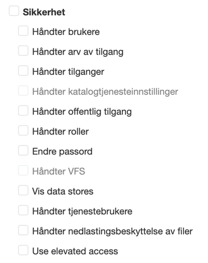Enable the Håndter offentlig tilgang checkbox

click(x=23, y=110)
